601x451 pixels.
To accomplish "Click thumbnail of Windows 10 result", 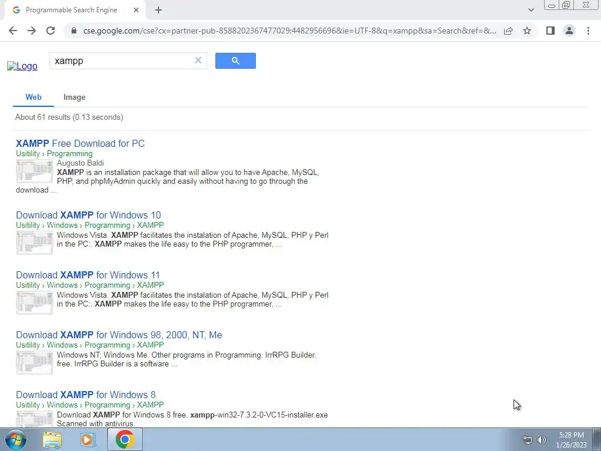I will (35, 243).
